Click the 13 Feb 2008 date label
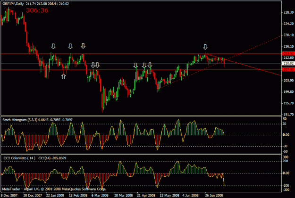This screenshot has height=198, width=295. 78,195
